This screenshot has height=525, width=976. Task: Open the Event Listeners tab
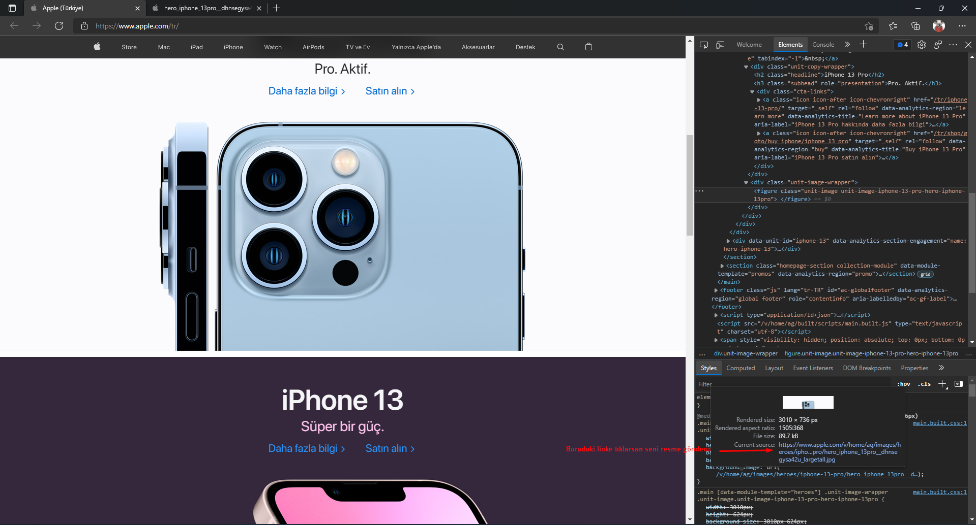coord(813,368)
